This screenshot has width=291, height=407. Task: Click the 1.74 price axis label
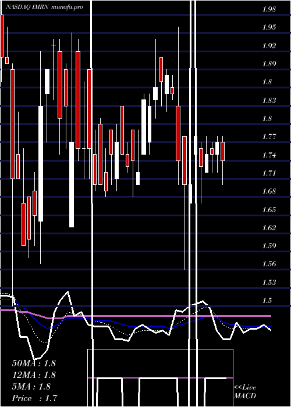tap(269, 155)
